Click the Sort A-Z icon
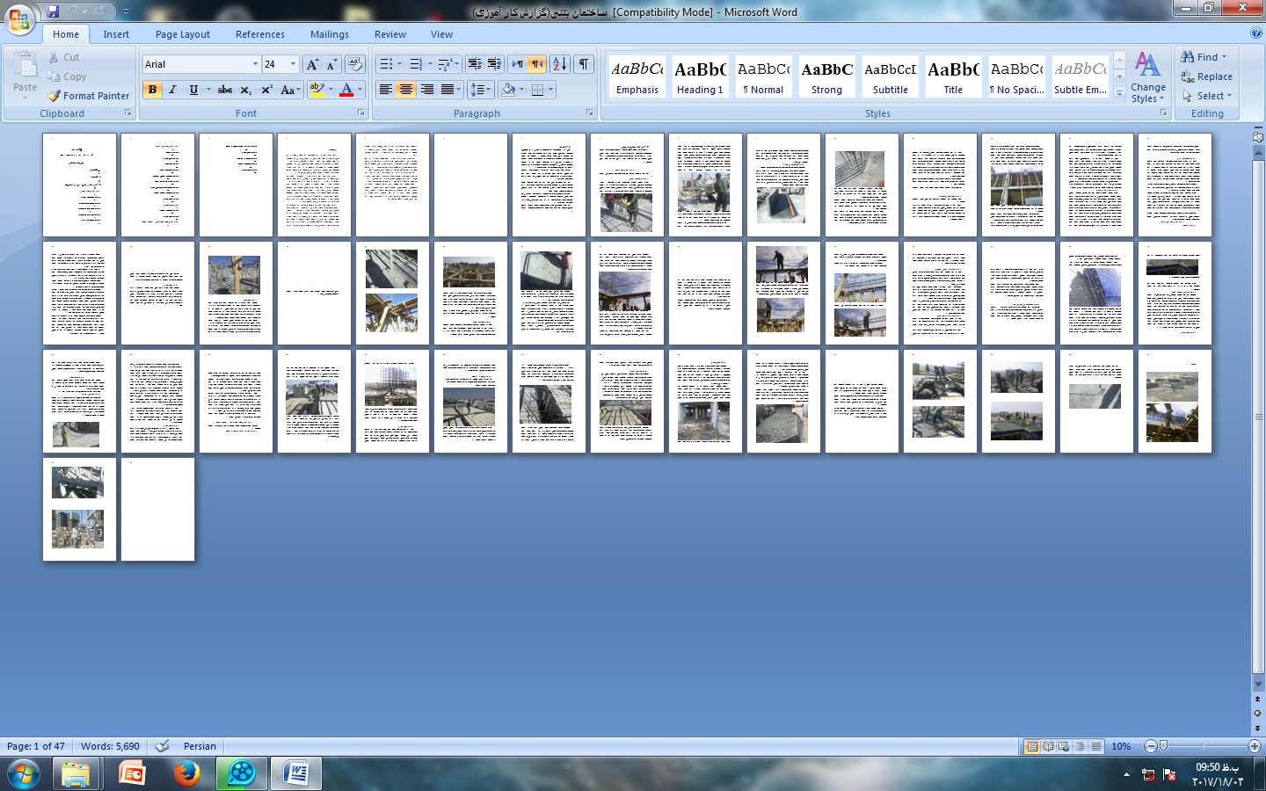Viewport: 1266px width, 791px height. pos(559,64)
